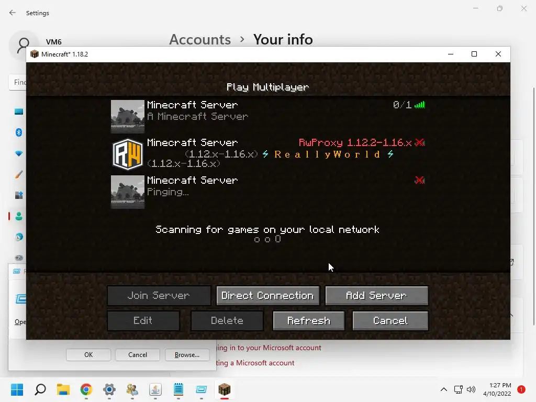Open Notepad icon in taskbar
Viewport: 536px width, 402px height.
click(x=178, y=389)
